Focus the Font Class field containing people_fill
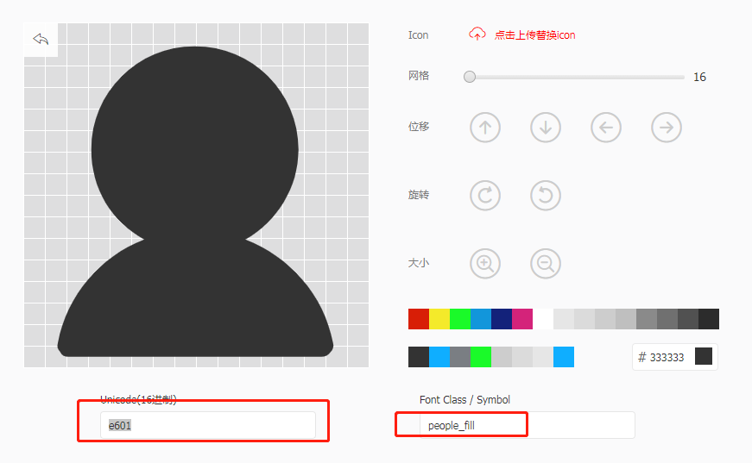Image resolution: width=752 pixels, height=463 pixels. pyautogui.click(x=527, y=425)
